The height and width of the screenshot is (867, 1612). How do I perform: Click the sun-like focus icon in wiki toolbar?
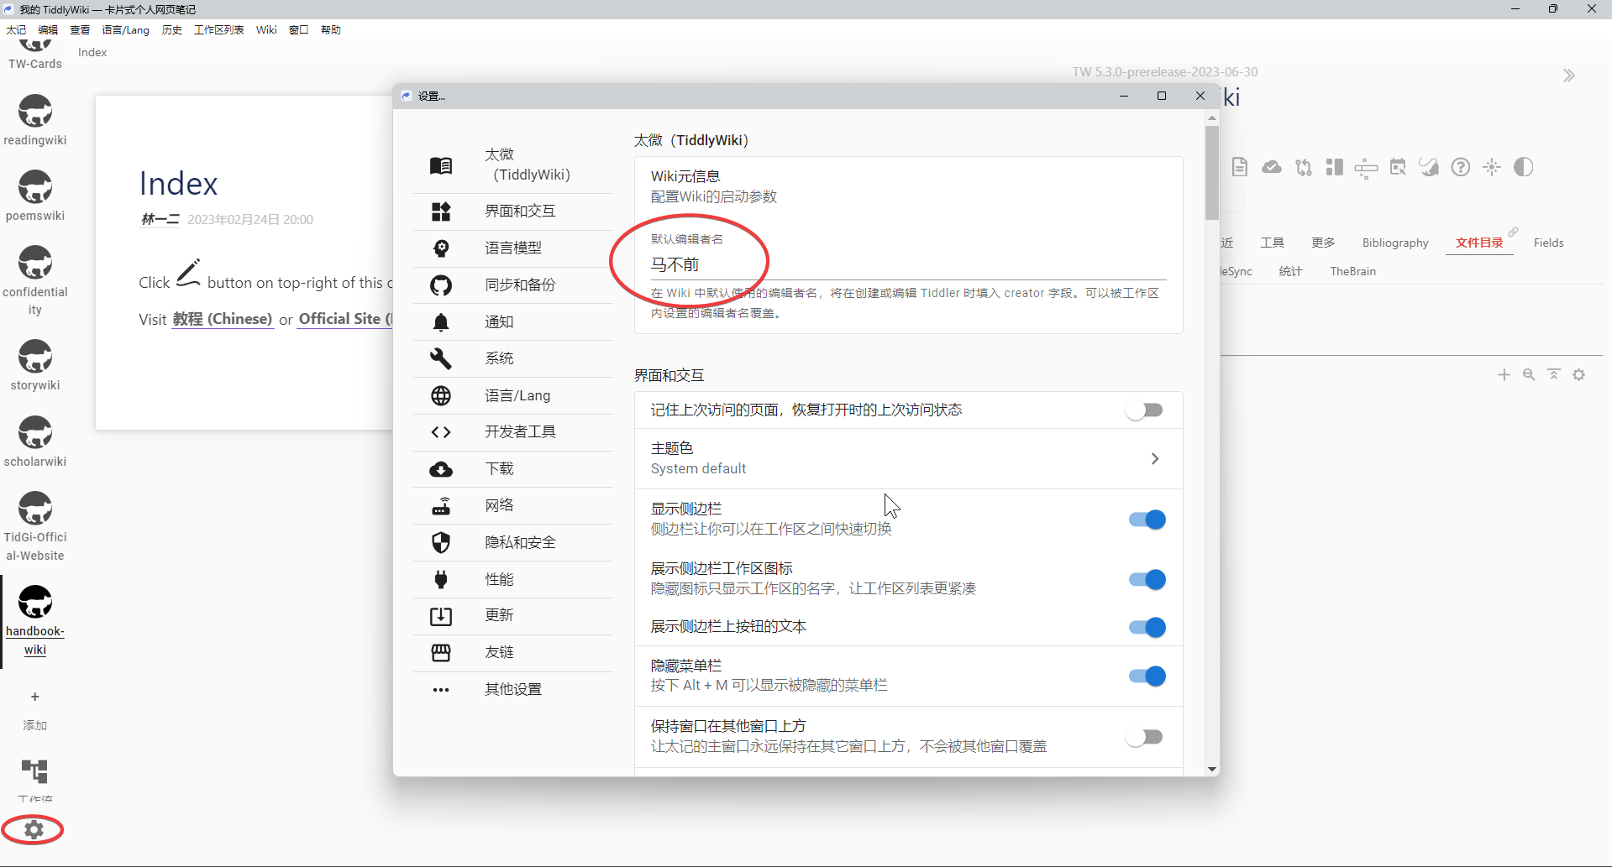(1492, 167)
